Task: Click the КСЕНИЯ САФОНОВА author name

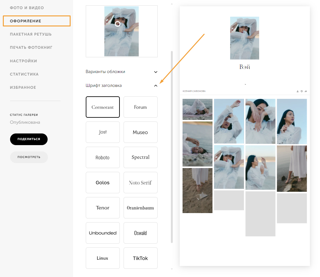Action: [x=194, y=91]
